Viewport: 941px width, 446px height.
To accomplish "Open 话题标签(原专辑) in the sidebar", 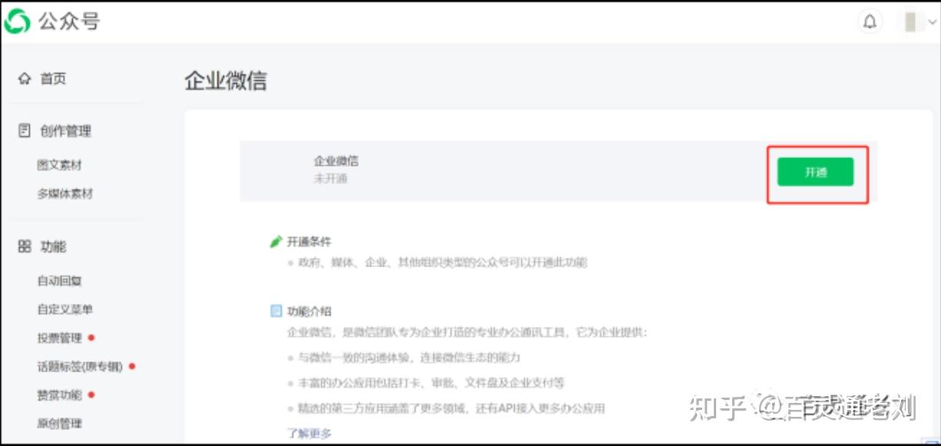I will 80,367.
